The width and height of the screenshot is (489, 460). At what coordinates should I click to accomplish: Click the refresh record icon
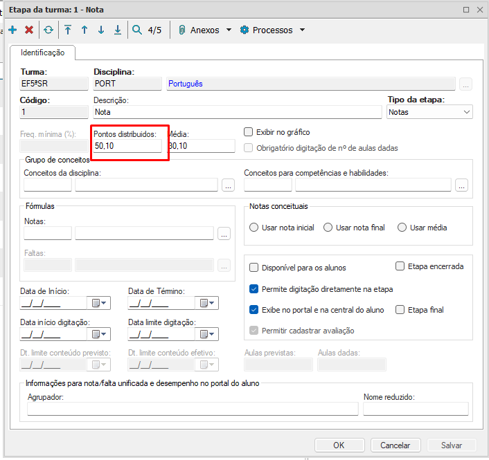tap(48, 30)
